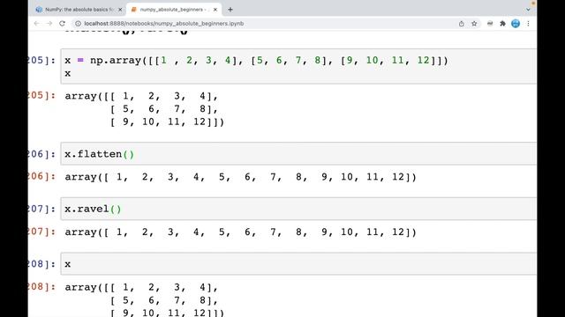Go back with the browser back arrow
The width and height of the screenshot is (565, 317).
point(36,24)
